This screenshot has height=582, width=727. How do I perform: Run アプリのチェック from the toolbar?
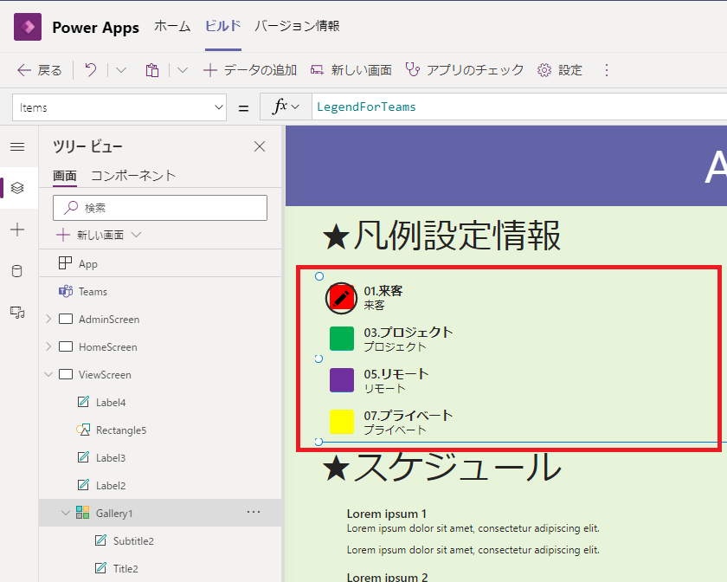click(450, 70)
